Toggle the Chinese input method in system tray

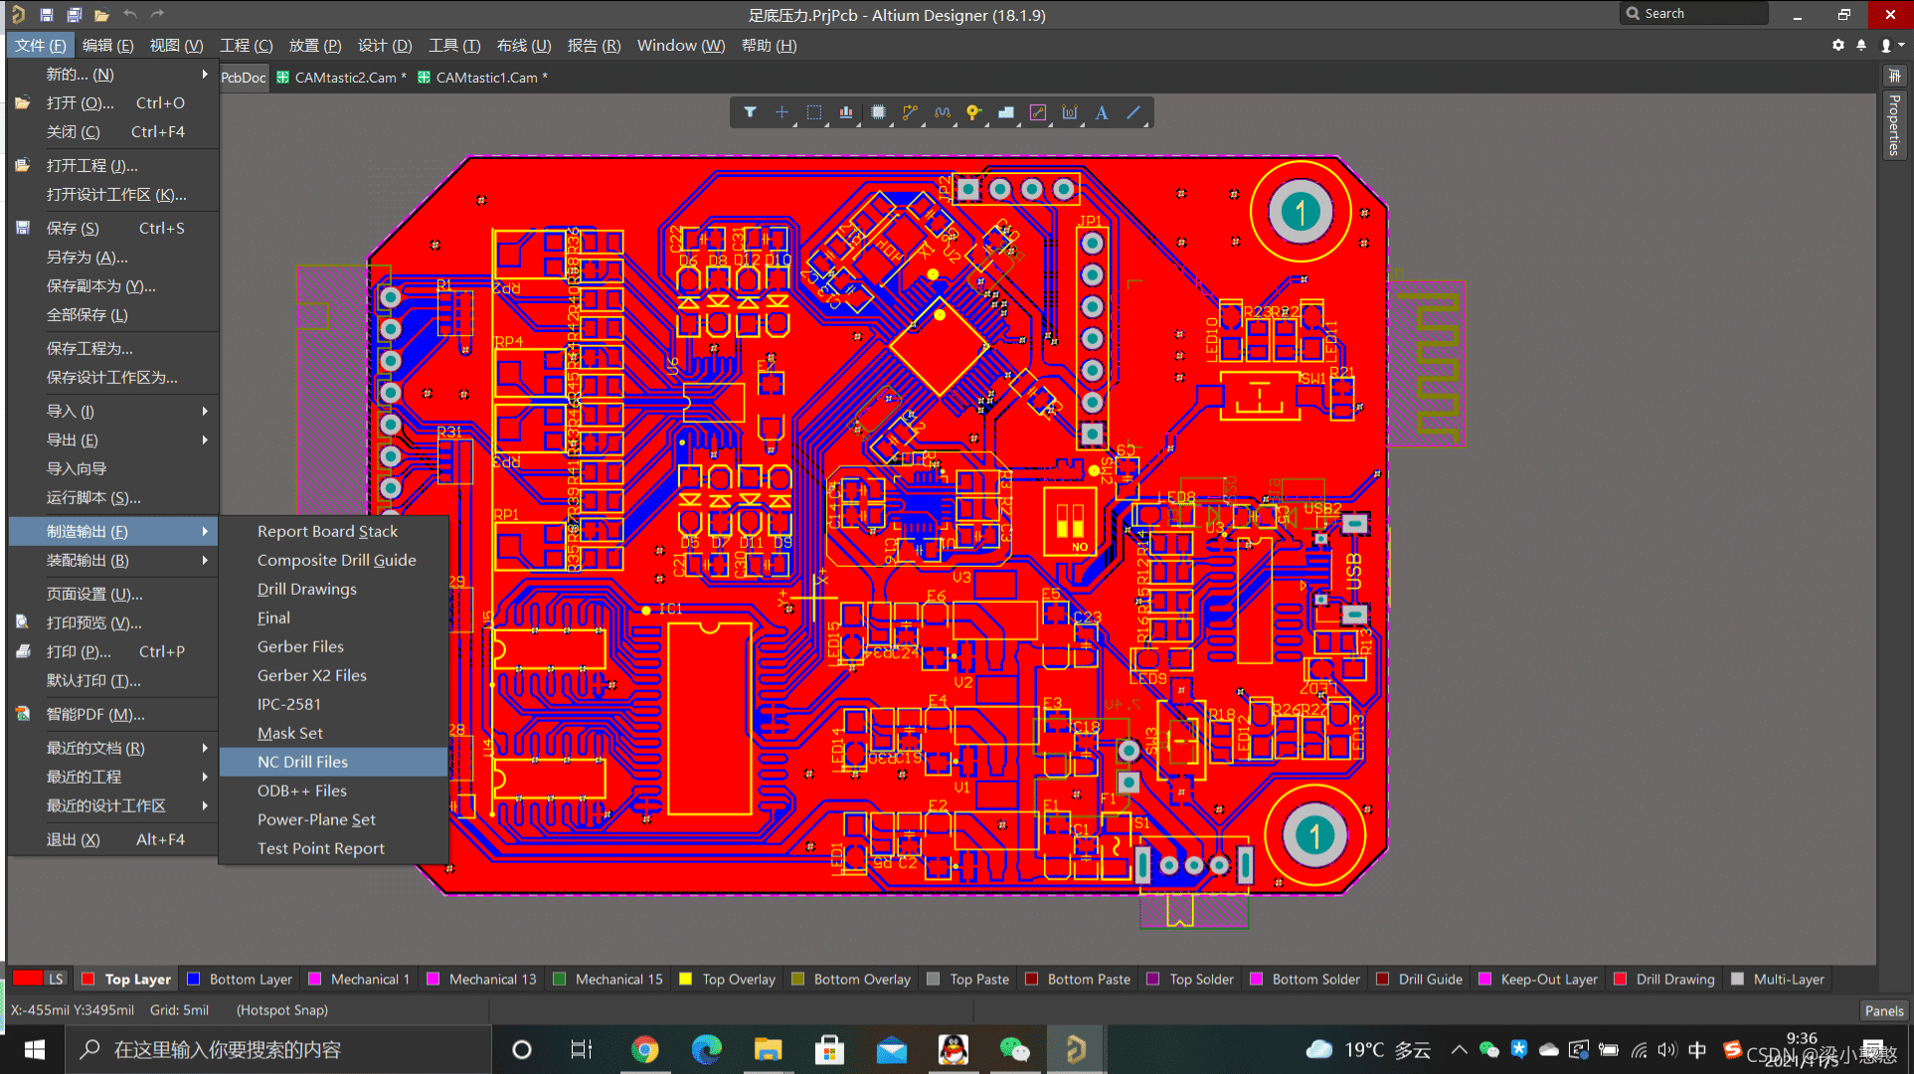[x=1697, y=1049]
